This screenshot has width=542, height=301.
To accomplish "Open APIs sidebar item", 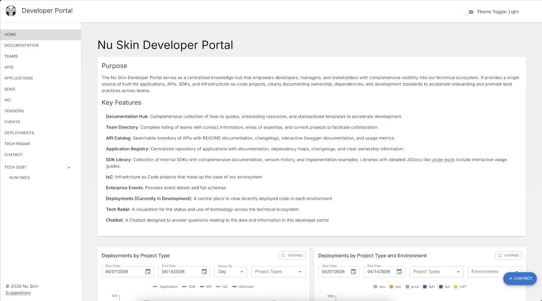I will (40, 67).
